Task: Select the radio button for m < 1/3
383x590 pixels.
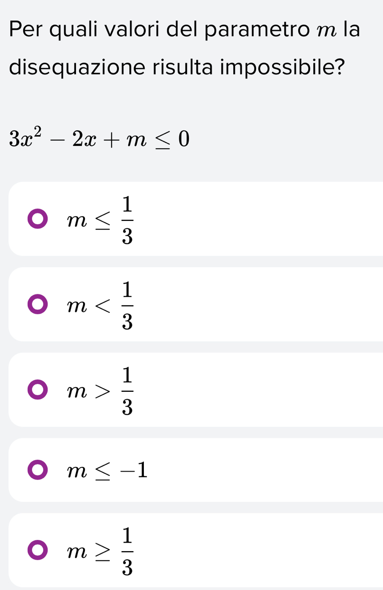Action: coord(38,305)
